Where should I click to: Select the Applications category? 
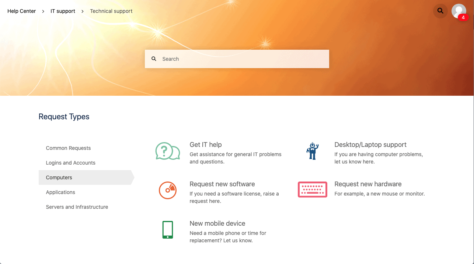tap(60, 192)
